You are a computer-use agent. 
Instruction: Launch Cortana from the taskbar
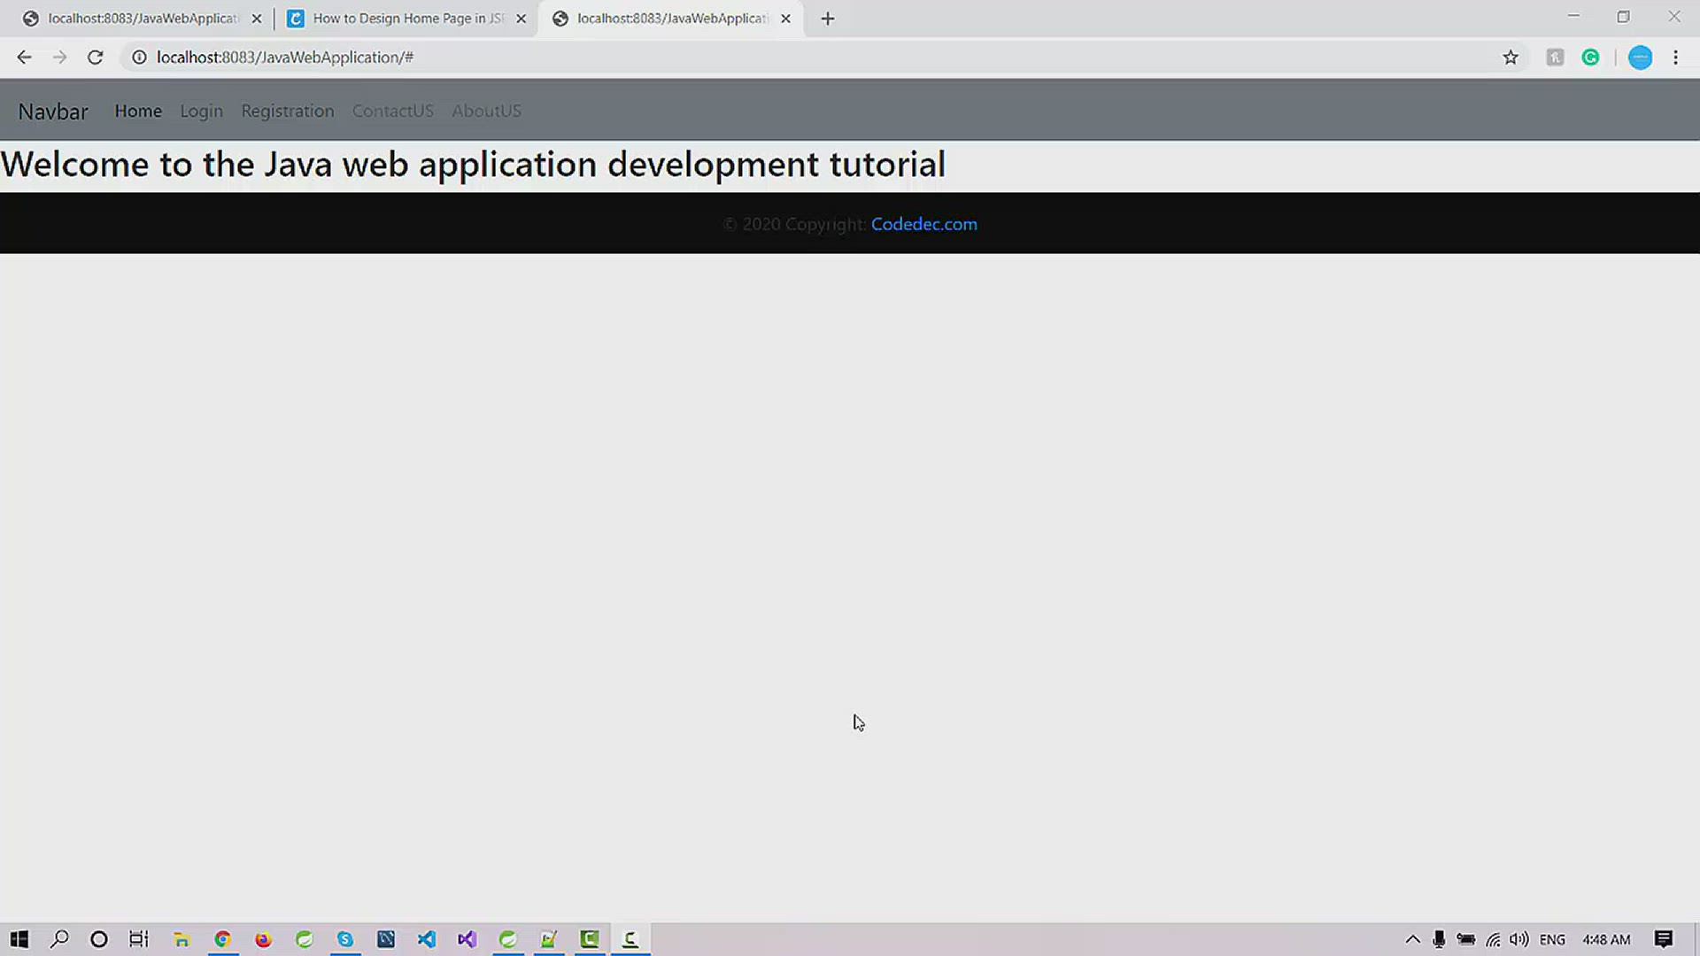(99, 939)
